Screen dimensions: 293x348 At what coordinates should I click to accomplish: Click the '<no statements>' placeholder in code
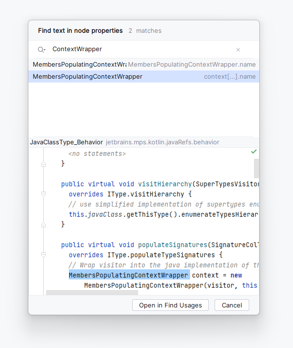coord(97,153)
